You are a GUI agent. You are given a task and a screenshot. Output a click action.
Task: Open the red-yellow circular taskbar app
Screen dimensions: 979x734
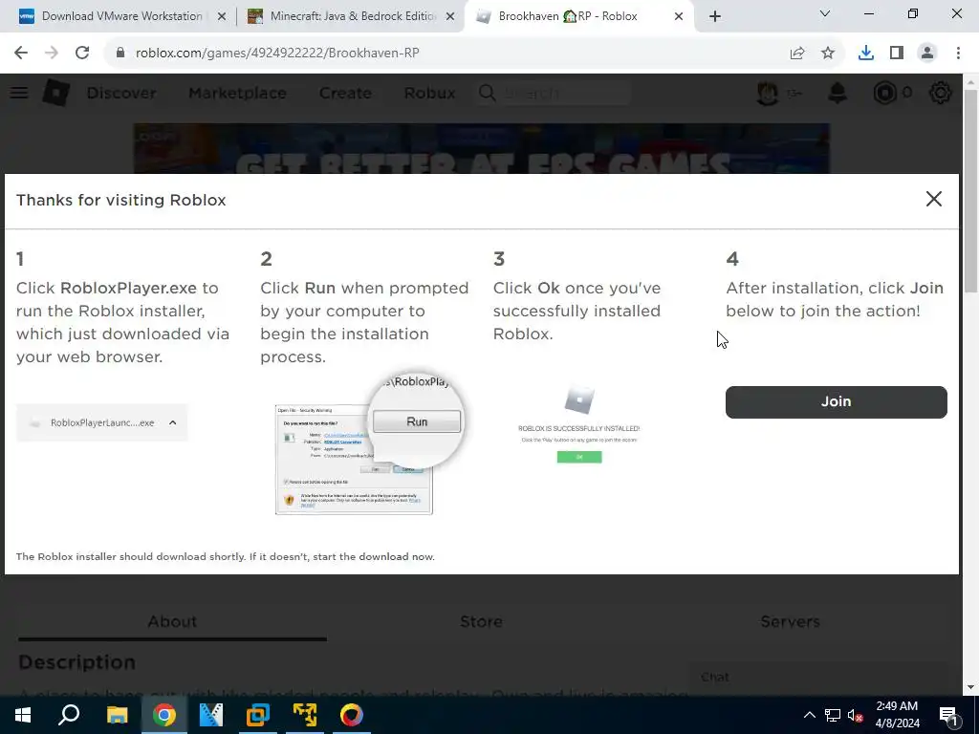[352, 715]
